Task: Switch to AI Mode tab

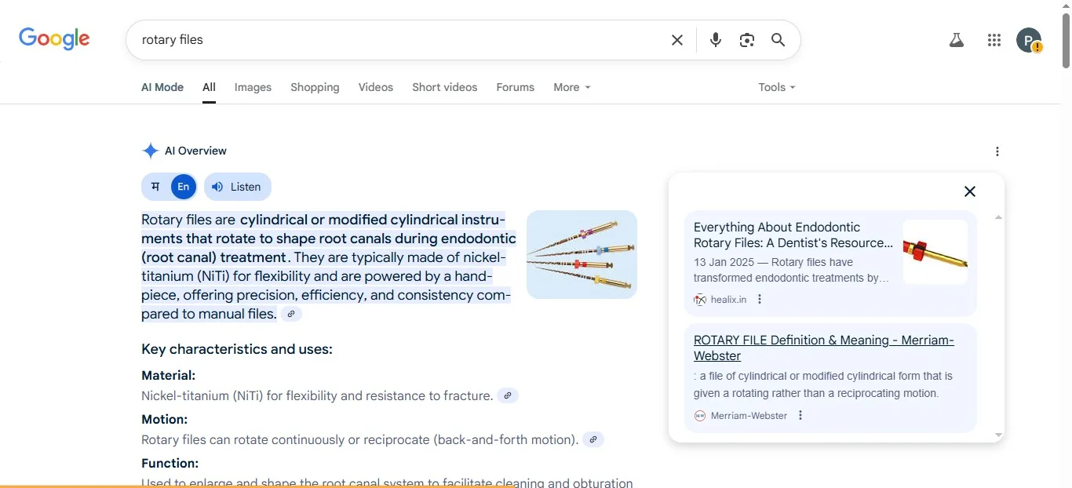Action: 162,87
